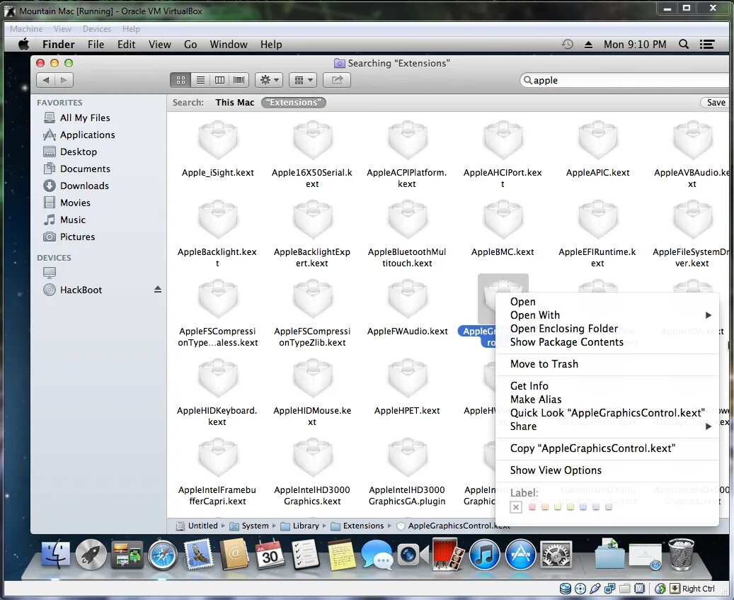734x600 pixels.
Task: Expand the Open With submenu
Action: pos(607,315)
